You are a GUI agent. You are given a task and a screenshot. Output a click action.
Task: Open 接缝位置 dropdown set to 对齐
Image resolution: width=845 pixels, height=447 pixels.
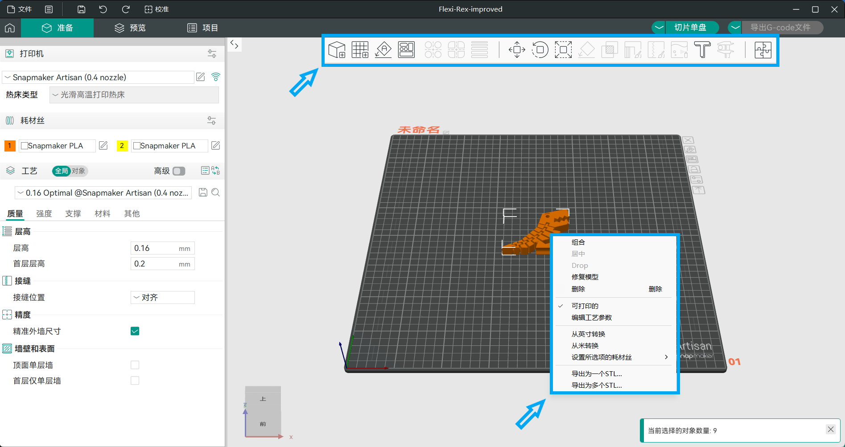pos(163,297)
